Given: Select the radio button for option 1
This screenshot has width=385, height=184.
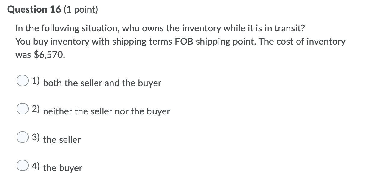Looking at the screenshot, I should tap(22, 80).
